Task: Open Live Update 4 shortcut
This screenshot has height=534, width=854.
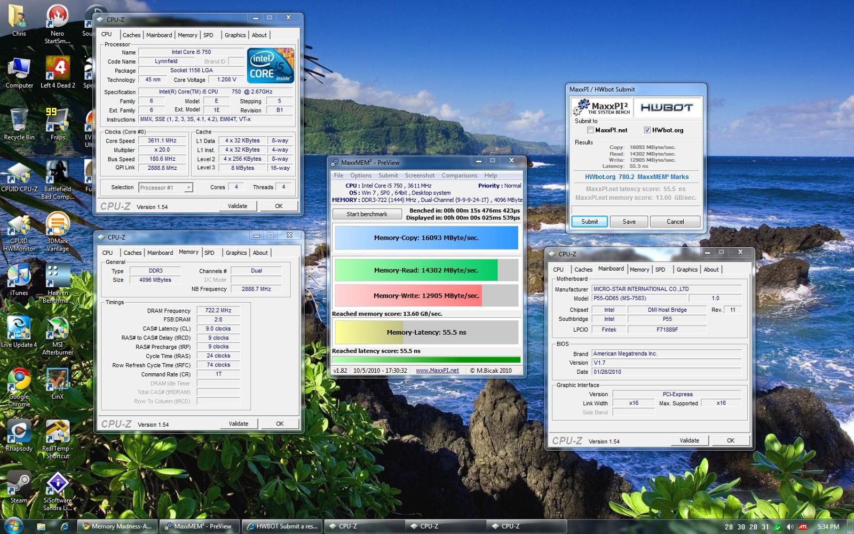Action: pos(19,332)
